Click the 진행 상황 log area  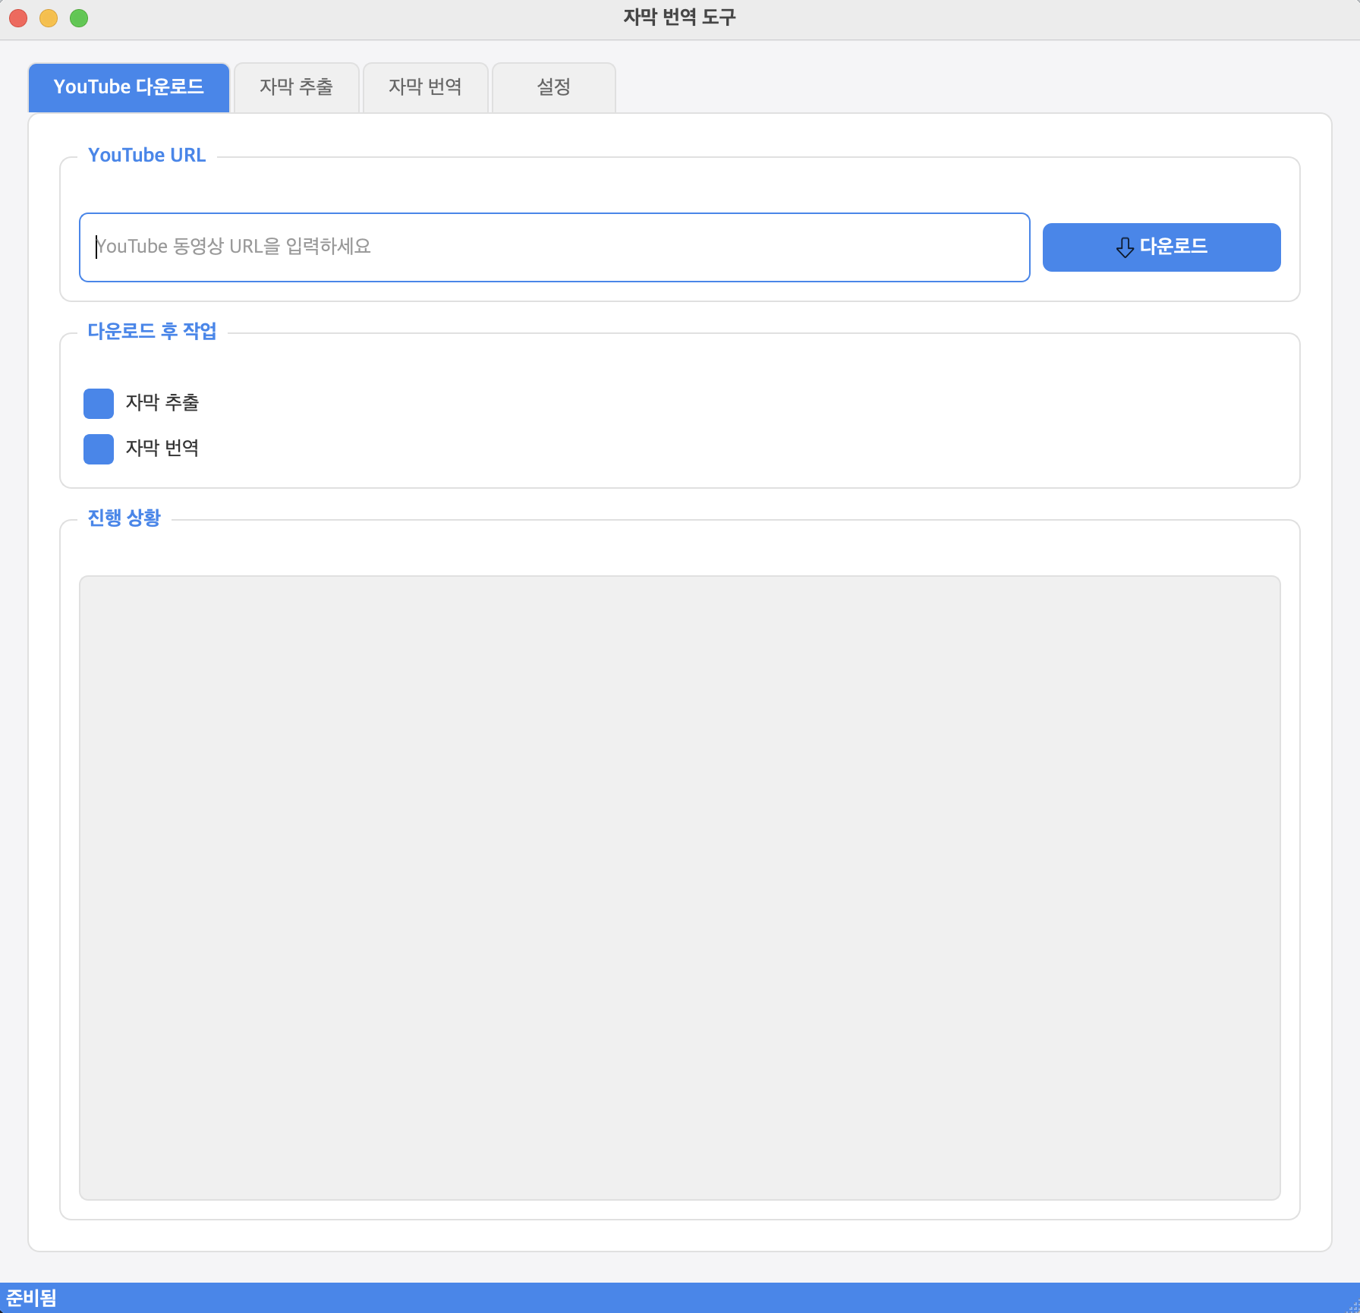[680, 888]
